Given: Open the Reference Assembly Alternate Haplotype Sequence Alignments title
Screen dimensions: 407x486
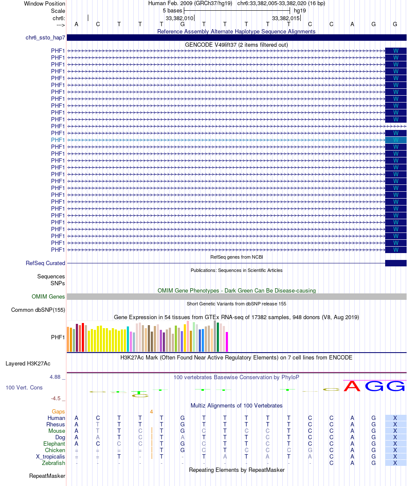Looking at the screenshot, I should pyautogui.click(x=236, y=32).
